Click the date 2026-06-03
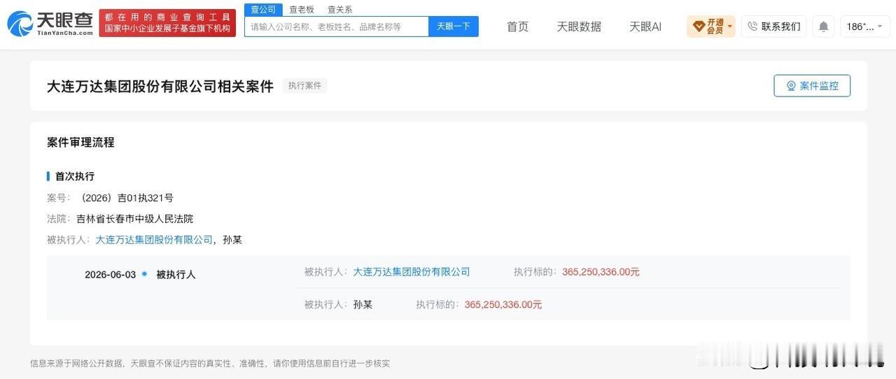Image resolution: width=896 pixels, height=379 pixels. [x=110, y=275]
